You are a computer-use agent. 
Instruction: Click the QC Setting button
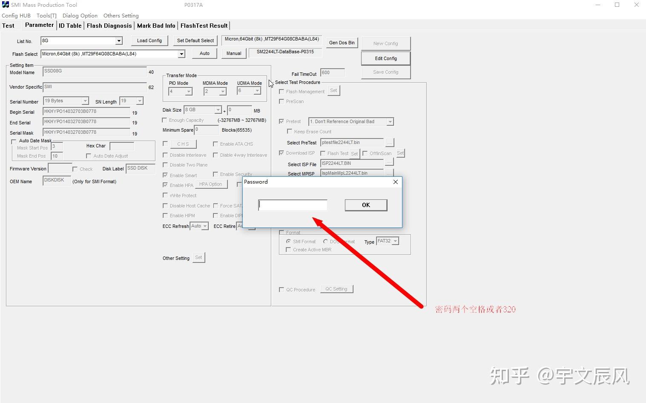tap(336, 289)
